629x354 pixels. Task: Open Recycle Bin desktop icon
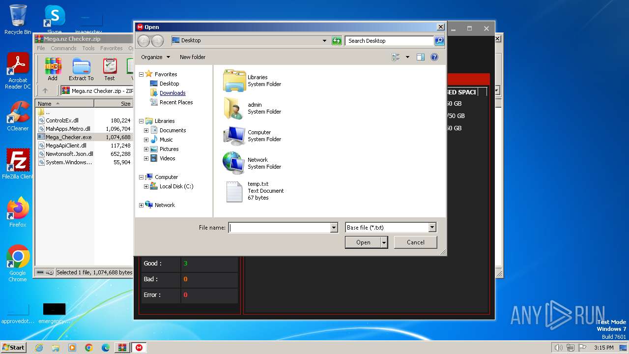click(18, 20)
